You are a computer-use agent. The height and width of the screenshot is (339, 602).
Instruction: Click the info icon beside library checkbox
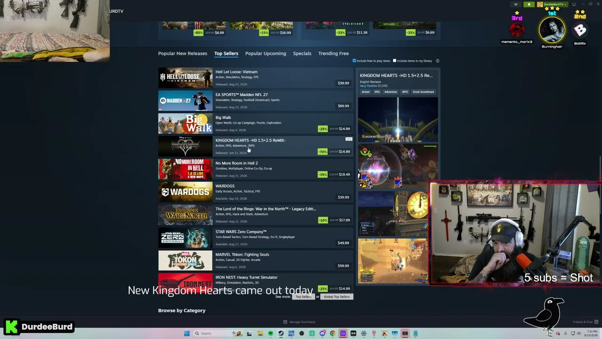437,61
